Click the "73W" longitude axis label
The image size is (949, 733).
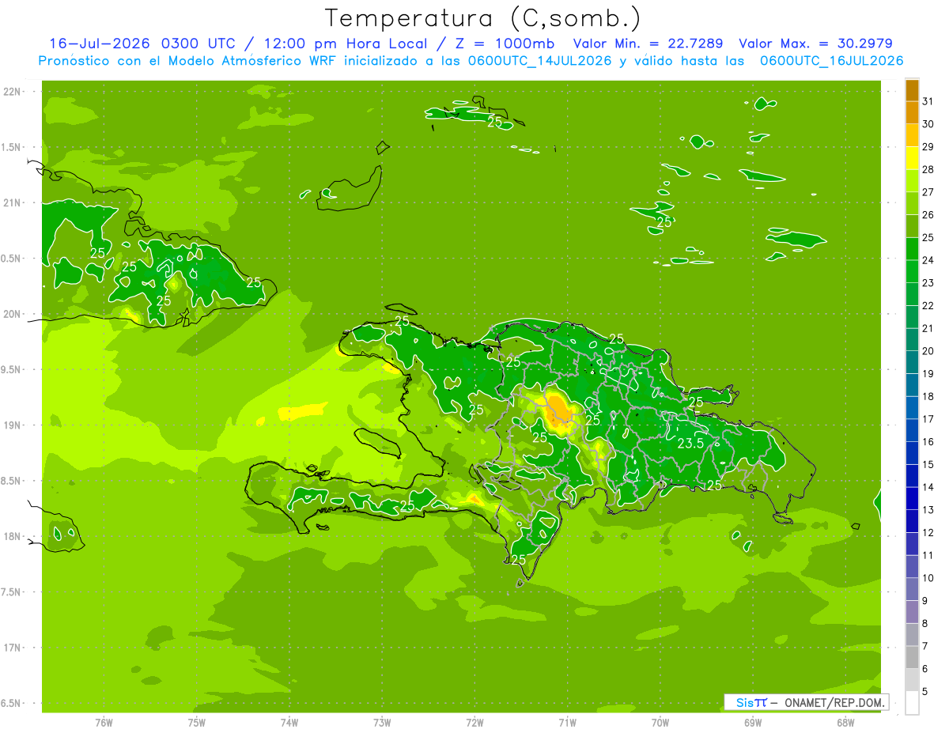(x=382, y=723)
